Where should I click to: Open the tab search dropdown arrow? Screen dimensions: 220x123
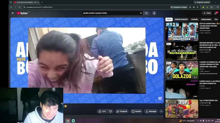point(11,2)
